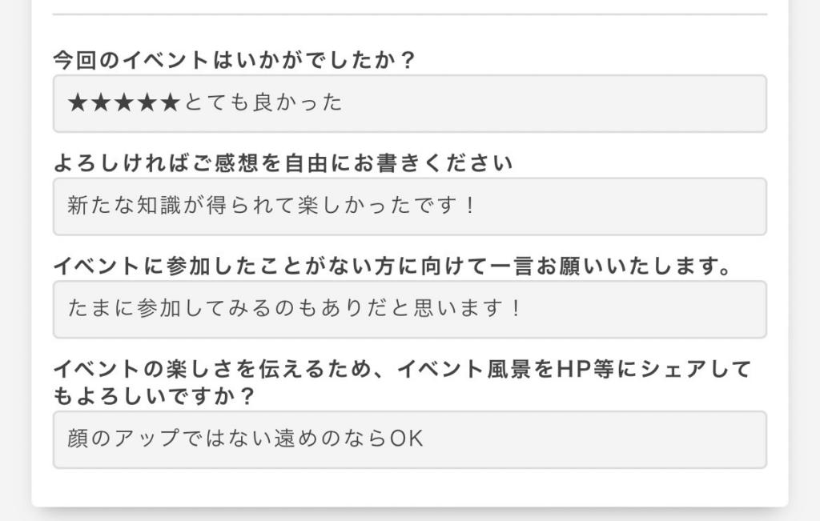Image resolution: width=820 pixels, height=521 pixels.
Task: Click the second star in the rating
Action: point(101,102)
